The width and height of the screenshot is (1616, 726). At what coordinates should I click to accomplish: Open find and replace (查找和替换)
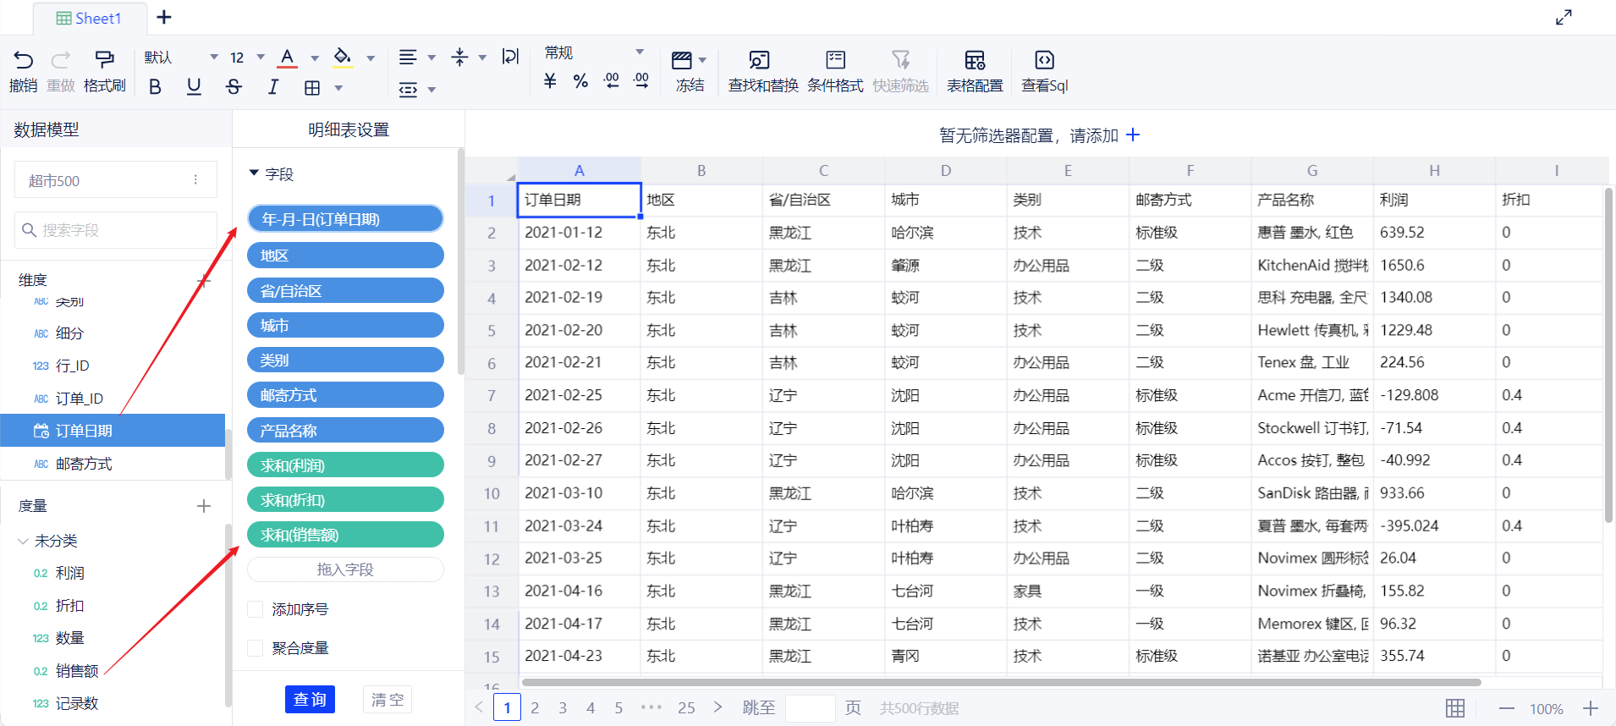760,60
